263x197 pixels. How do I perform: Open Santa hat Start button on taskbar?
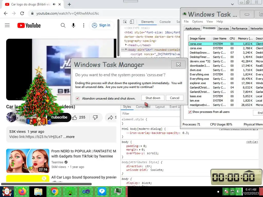click(7, 191)
